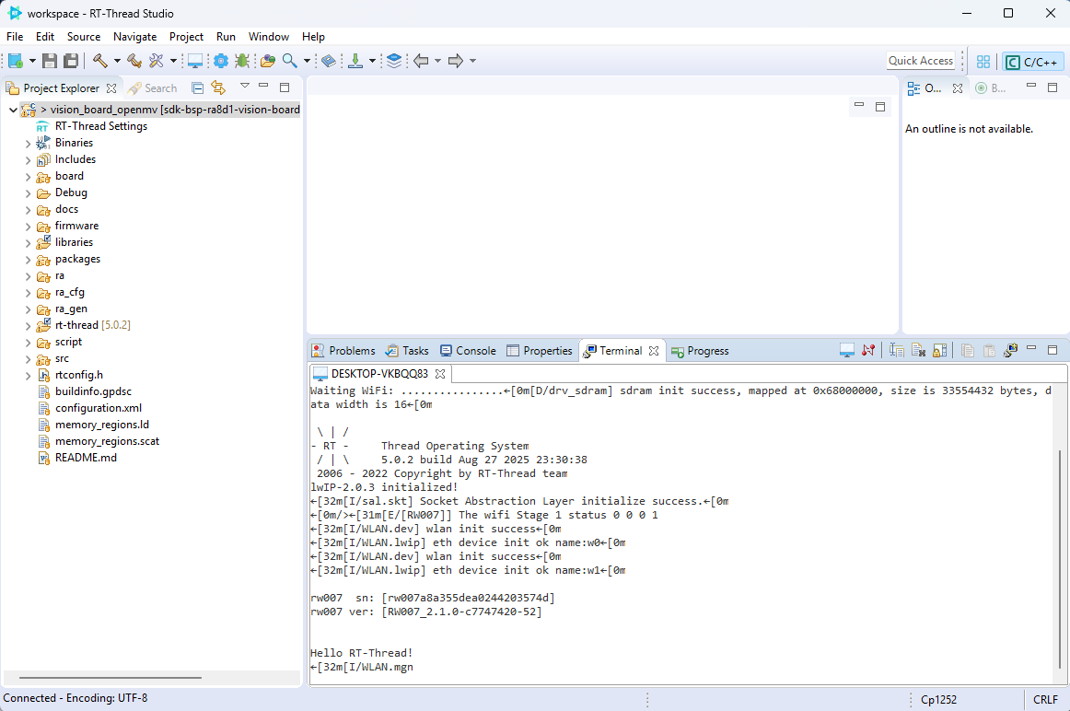Select RT-Thread Settings in project tree
The width and height of the screenshot is (1070, 711).
[100, 126]
